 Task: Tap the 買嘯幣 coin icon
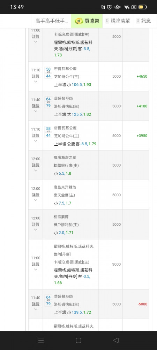78,21
